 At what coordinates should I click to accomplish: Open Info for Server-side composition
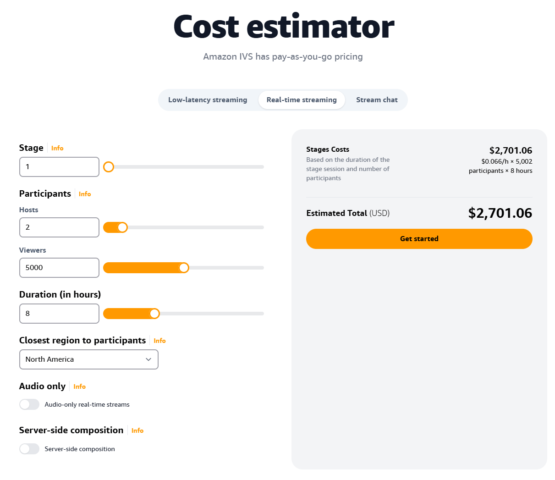tap(137, 430)
